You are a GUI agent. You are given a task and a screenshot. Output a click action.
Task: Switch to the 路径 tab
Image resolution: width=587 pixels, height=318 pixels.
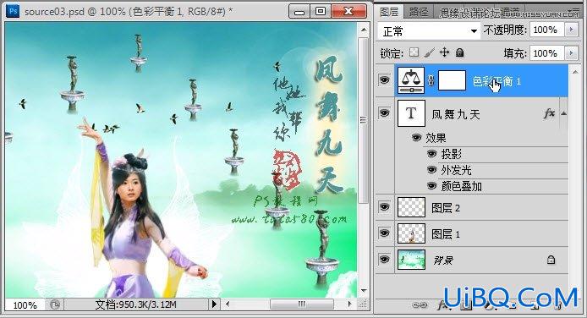click(x=419, y=12)
